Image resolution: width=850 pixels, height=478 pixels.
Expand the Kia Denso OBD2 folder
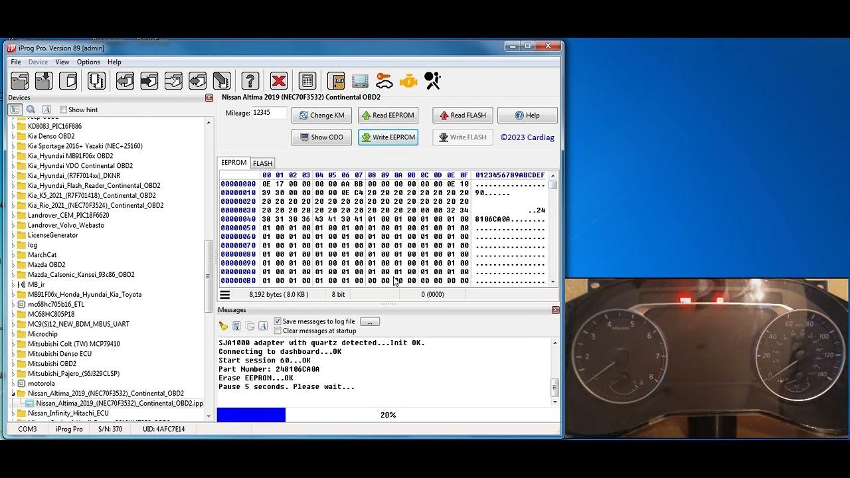(x=13, y=136)
